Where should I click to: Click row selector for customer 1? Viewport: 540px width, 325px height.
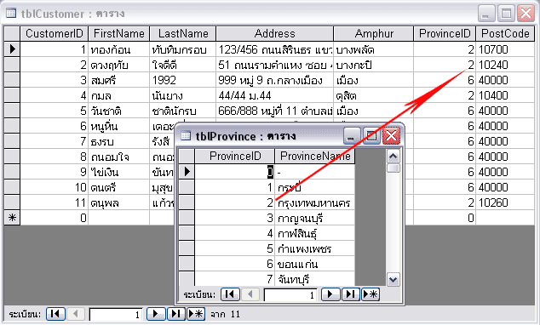point(12,49)
